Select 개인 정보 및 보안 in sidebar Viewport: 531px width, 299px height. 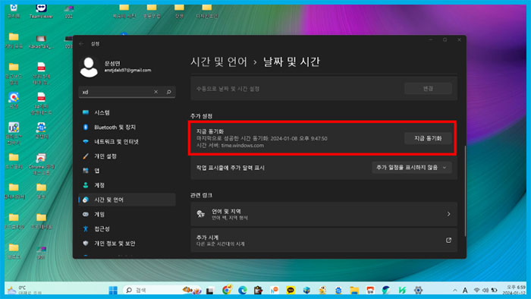pyautogui.click(x=127, y=244)
